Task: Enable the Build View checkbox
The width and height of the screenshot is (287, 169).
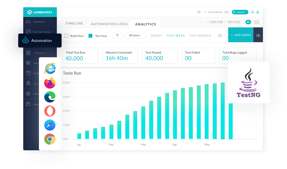Action: click(66, 36)
